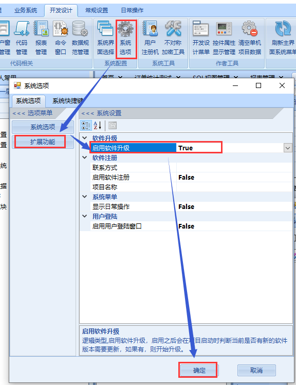Open 系统界面选择 in the ribbon
Image resolution: width=296 pixels, height=385 pixels.
pos(105,39)
